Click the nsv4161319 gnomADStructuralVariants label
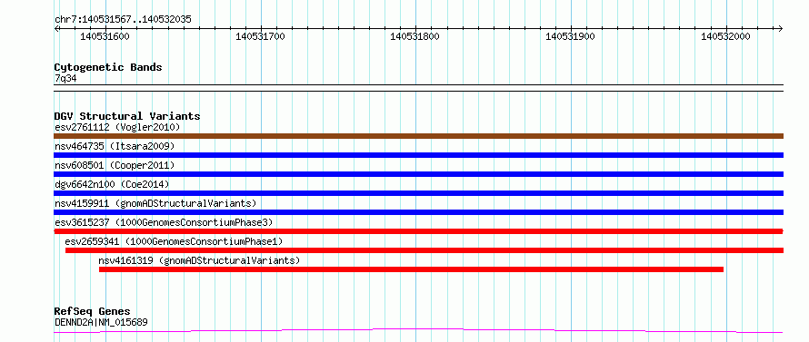809x342 pixels. [199, 260]
